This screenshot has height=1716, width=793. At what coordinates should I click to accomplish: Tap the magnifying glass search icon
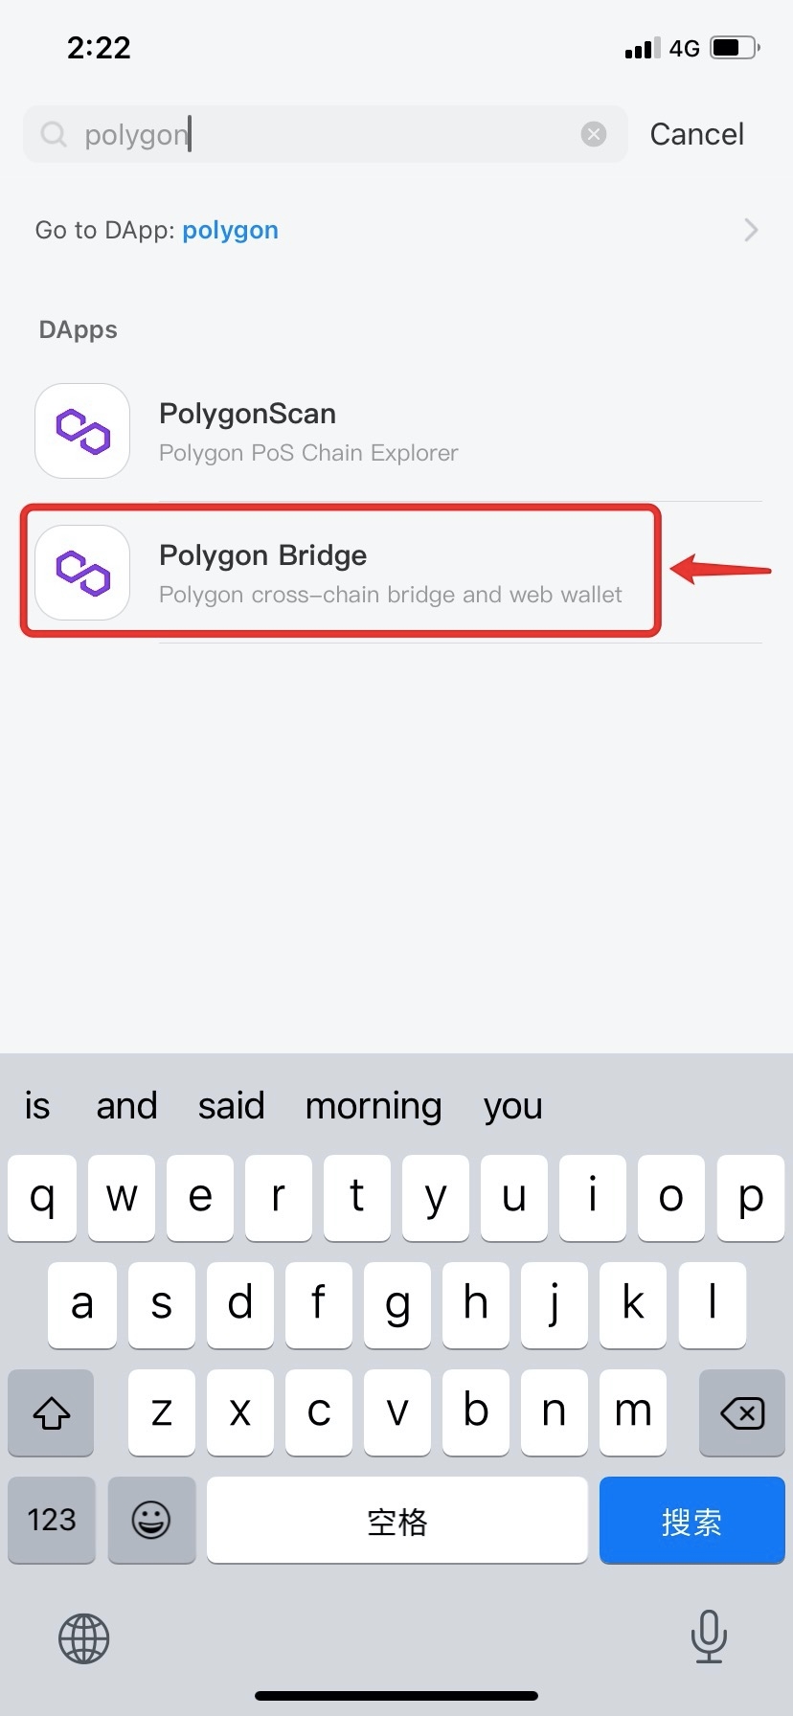[54, 134]
